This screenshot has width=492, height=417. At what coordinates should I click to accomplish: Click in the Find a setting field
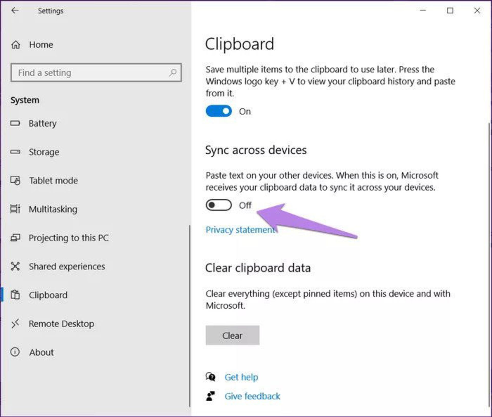[x=90, y=73]
